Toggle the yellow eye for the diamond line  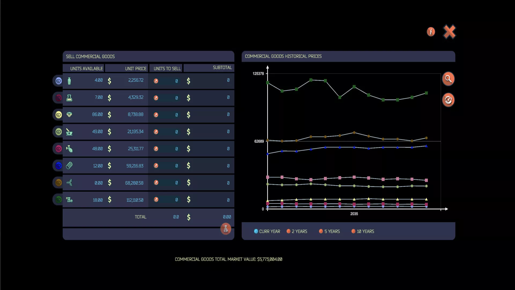point(58,115)
